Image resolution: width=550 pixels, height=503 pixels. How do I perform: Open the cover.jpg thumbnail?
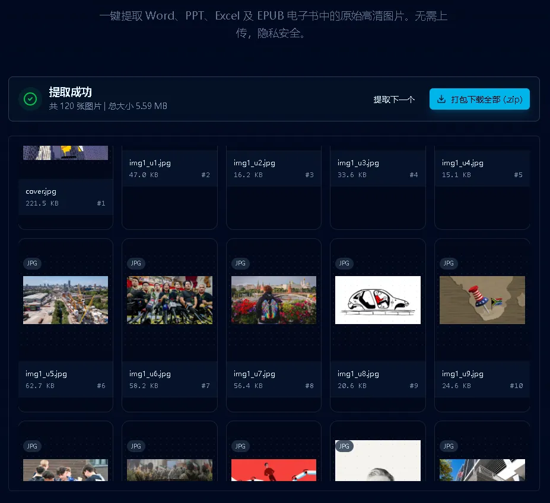[66, 153]
